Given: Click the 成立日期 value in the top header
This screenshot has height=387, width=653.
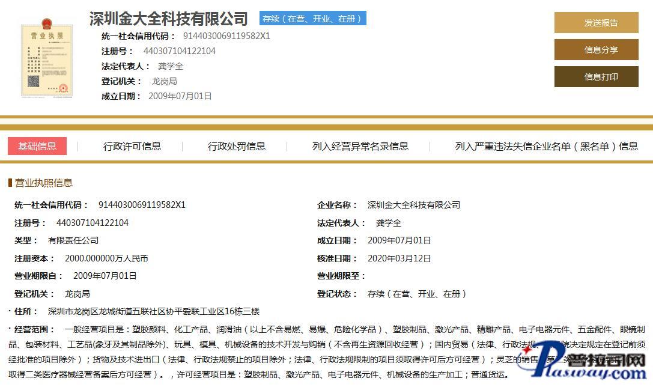Looking at the screenshot, I should click(180, 96).
